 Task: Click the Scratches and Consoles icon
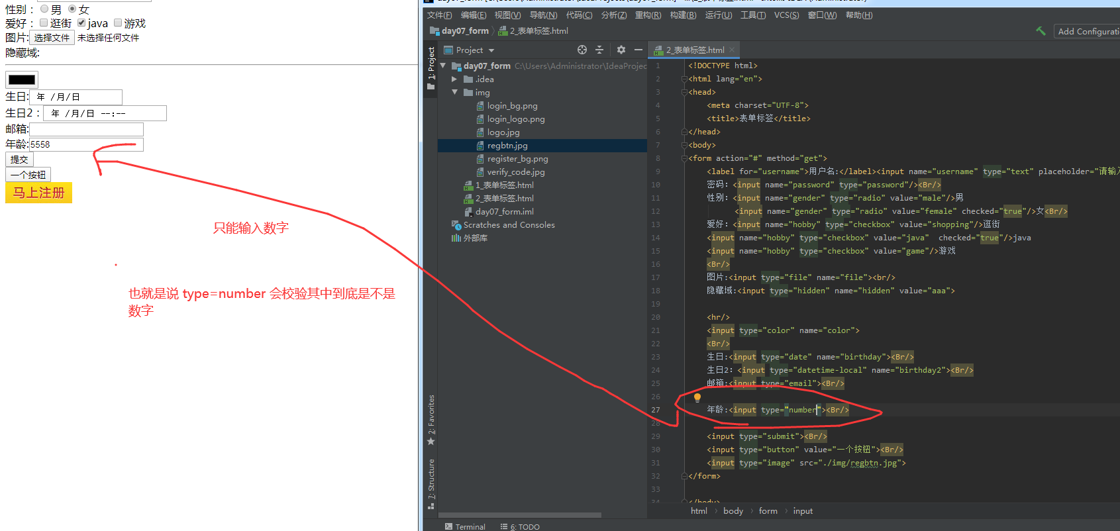click(x=456, y=225)
